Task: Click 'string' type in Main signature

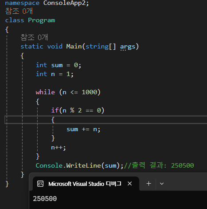Action: (x=97, y=47)
